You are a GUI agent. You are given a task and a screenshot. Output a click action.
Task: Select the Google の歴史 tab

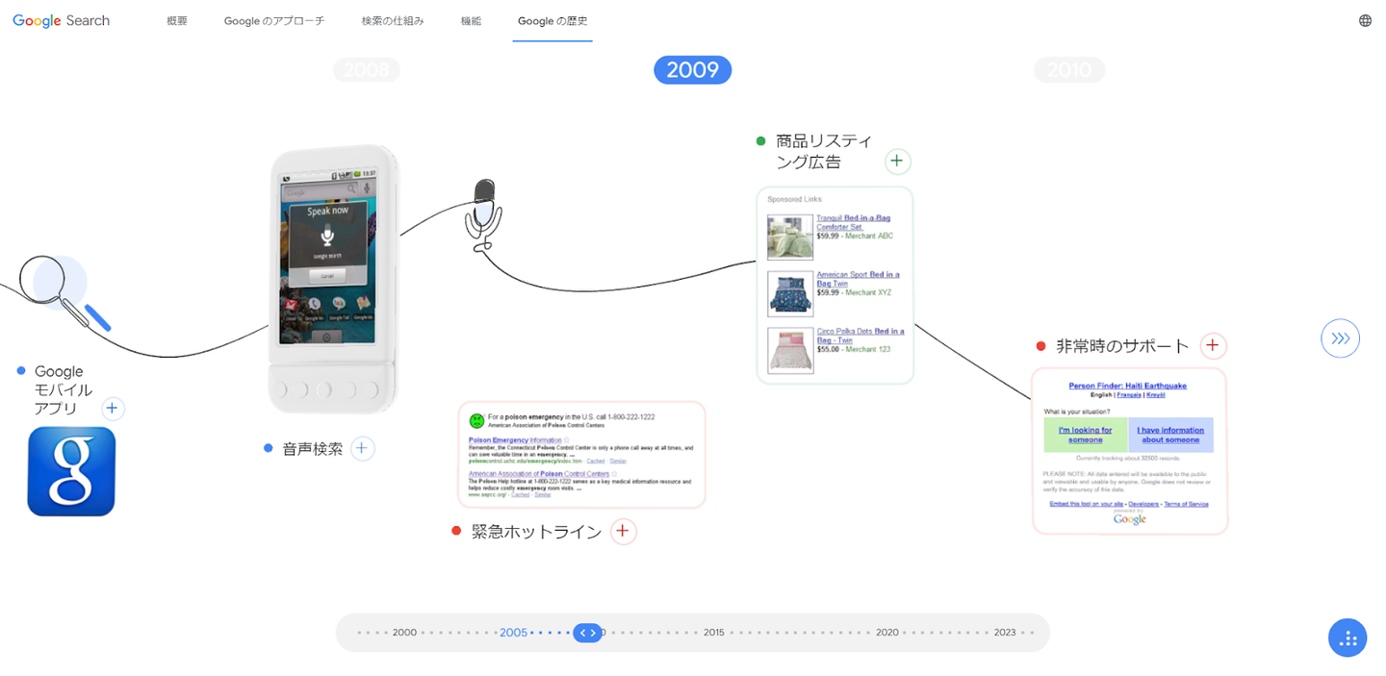[x=552, y=20]
